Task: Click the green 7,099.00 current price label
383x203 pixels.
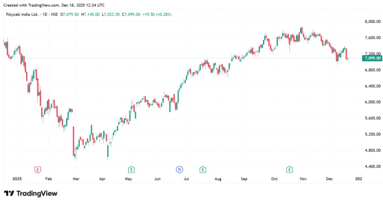Action: coord(372,58)
